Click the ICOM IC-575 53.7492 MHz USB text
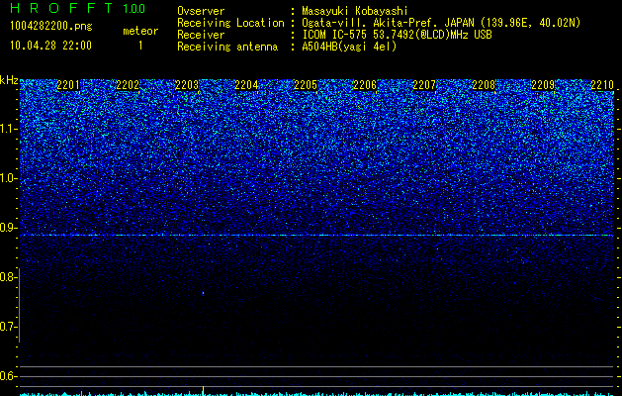Screen dimensions: 622x396 click(x=397, y=35)
